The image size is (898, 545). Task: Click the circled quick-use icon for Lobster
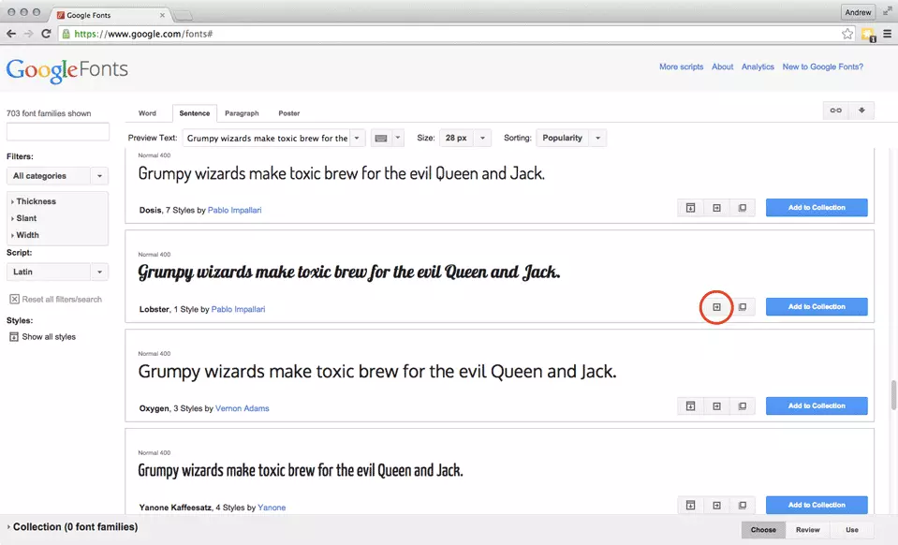[716, 306]
